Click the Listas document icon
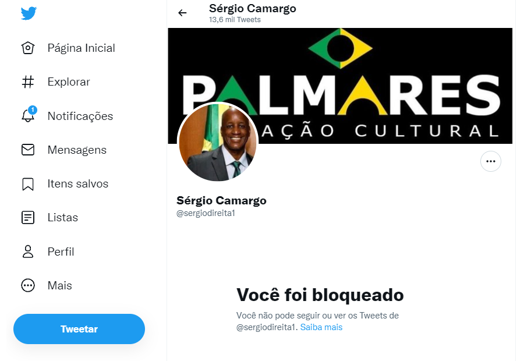The width and height of the screenshot is (531, 361). pos(28,217)
